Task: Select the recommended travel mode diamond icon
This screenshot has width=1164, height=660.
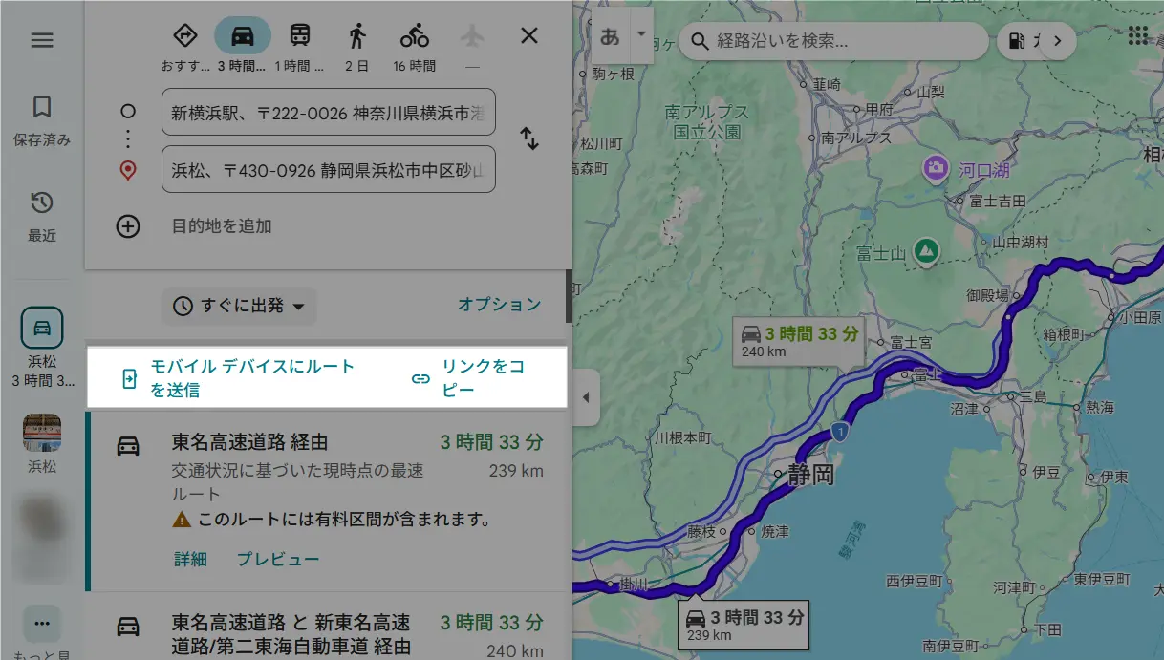Action: pos(184,36)
